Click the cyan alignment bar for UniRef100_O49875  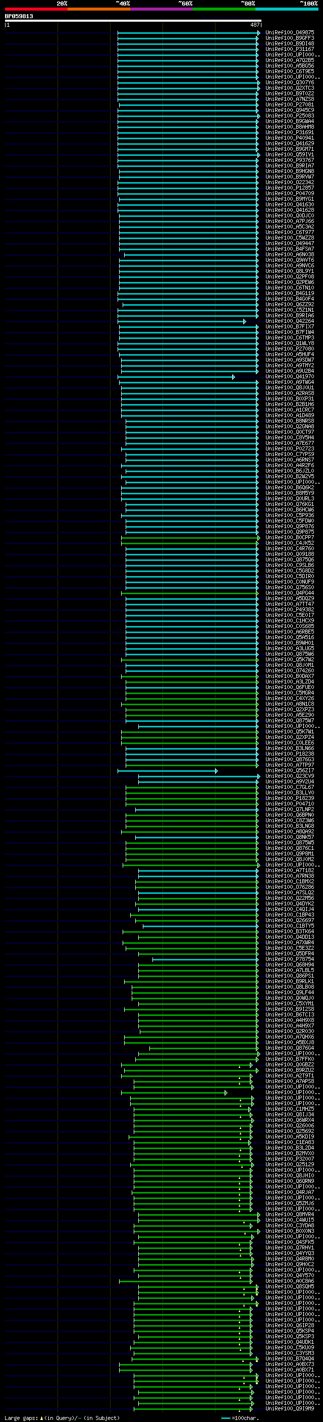click(x=188, y=33)
